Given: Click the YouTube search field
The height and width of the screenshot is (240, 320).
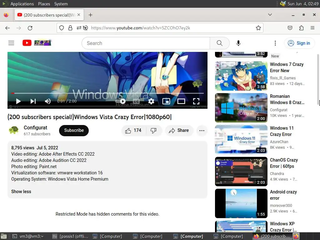Looking at the screenshot, I should tap(146, 43).
